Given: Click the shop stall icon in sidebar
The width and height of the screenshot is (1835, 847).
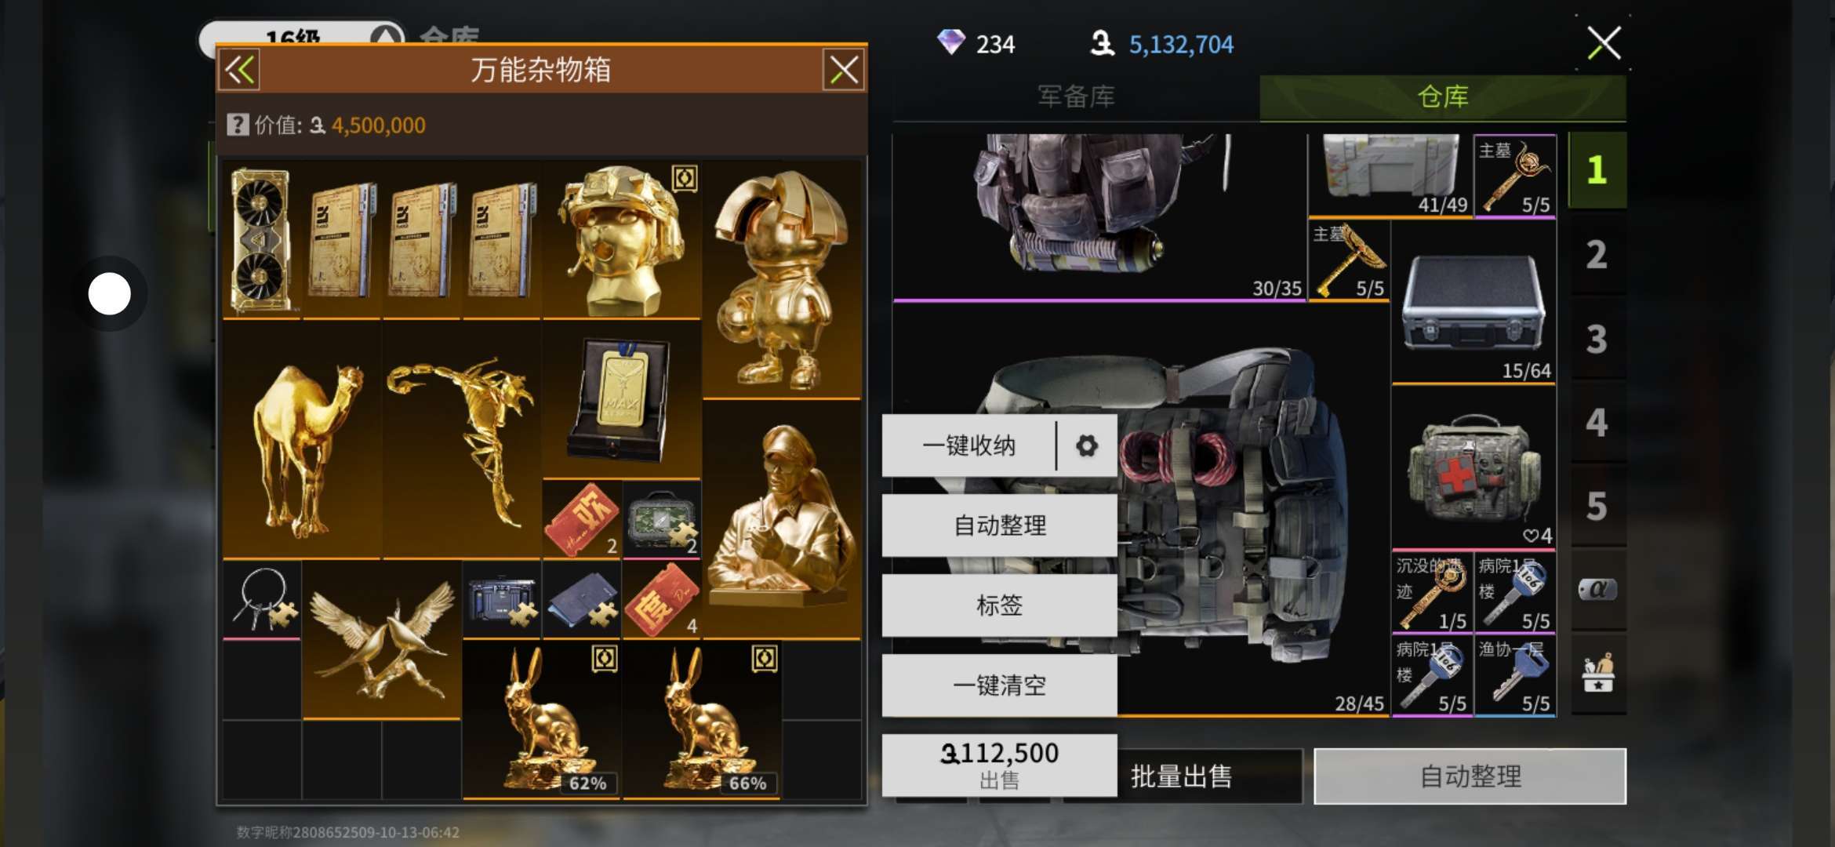Looking at the screenshot, I should point(1597,674).
